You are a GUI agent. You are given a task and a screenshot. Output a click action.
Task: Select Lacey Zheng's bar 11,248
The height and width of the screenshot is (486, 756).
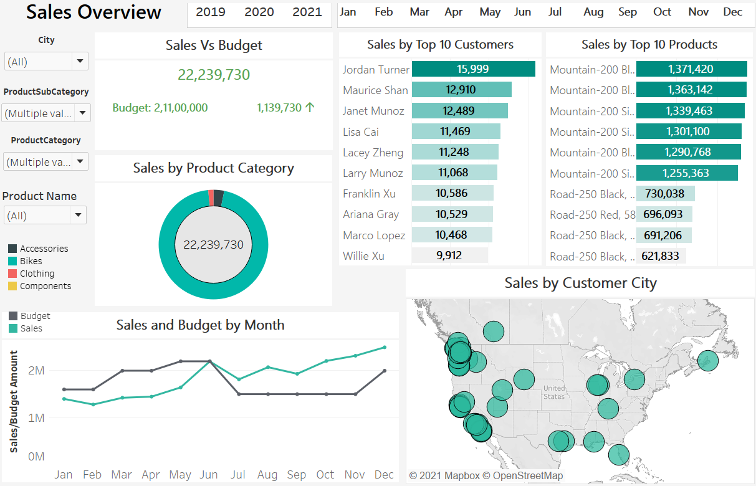coord(456,152)
